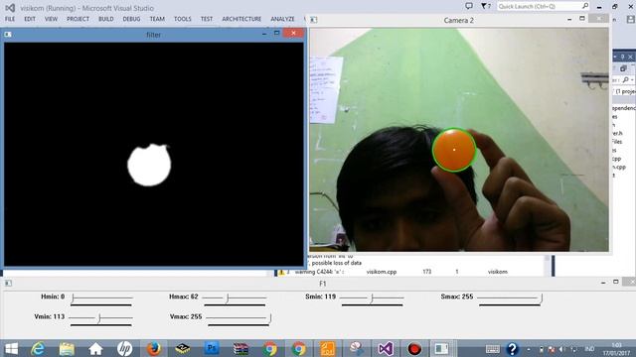Click the Home icon on taskbar
The height and width of the screenshot is (357, 636).
click(95, 349)
